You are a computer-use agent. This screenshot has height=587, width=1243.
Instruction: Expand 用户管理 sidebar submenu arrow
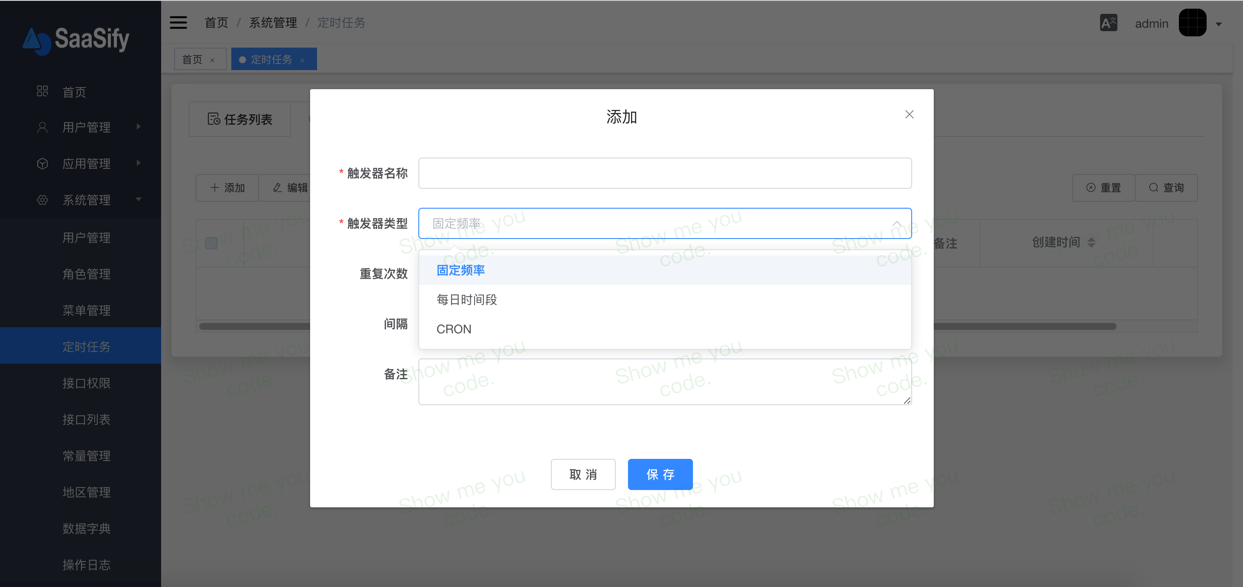click(139, 127)
